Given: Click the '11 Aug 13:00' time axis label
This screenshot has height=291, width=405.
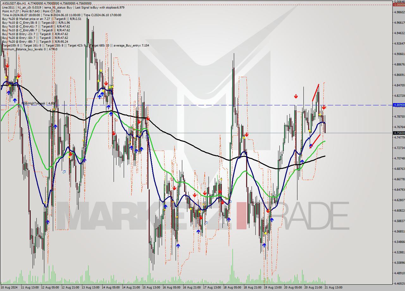Looking at the screenshot, I should click(x=30, y=288).
